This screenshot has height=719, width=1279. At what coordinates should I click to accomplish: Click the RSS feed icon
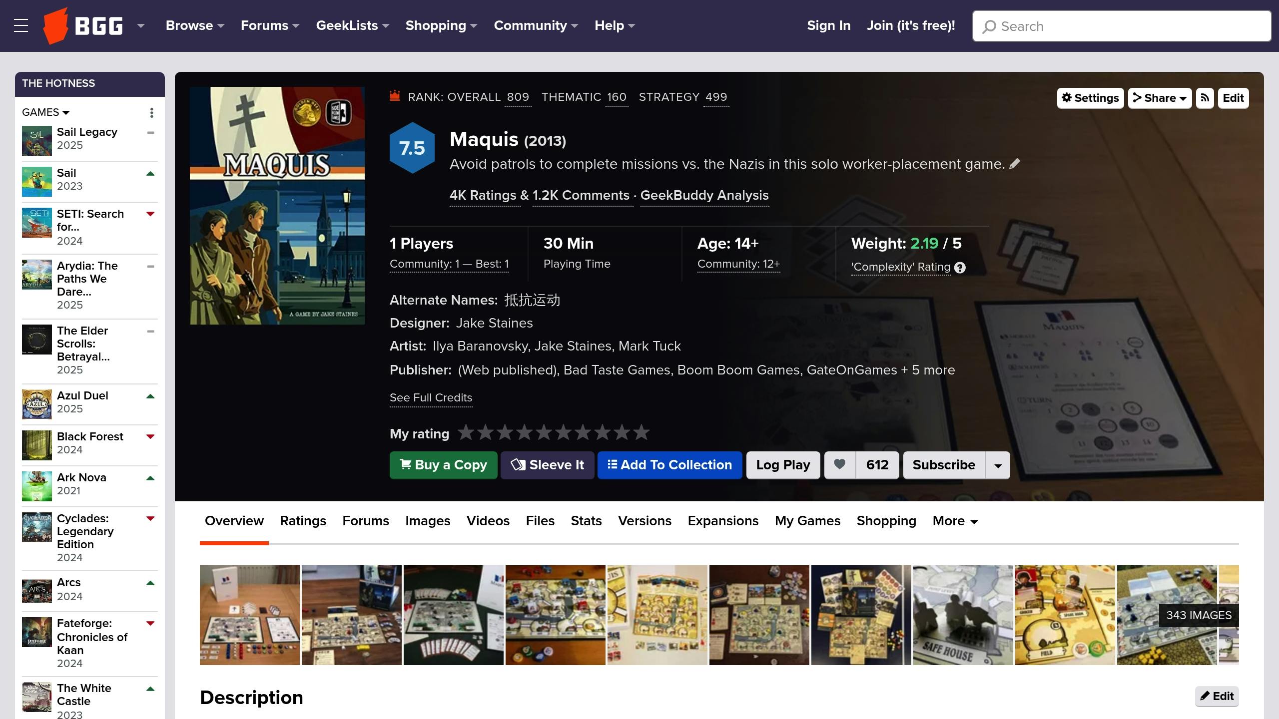(1205, 98)
